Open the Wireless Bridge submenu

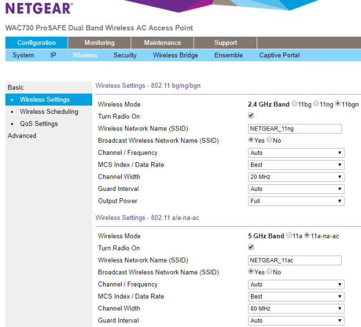pos(176,55)
